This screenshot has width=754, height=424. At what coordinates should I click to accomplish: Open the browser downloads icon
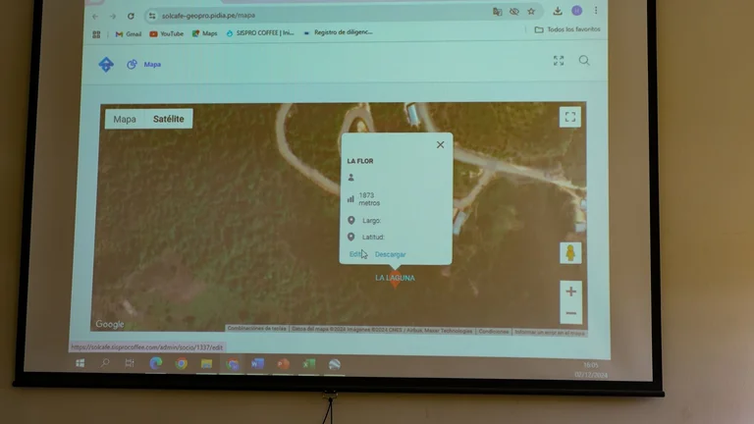[558, 11]
